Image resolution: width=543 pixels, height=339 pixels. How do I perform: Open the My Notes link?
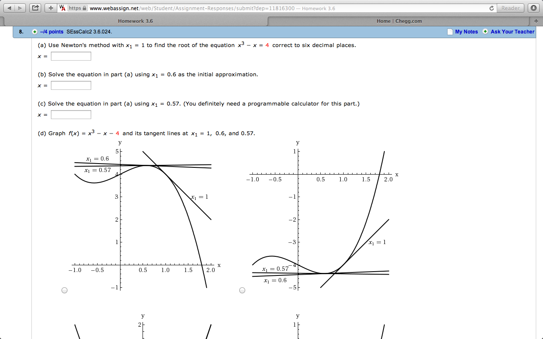[x=467, y=31]
